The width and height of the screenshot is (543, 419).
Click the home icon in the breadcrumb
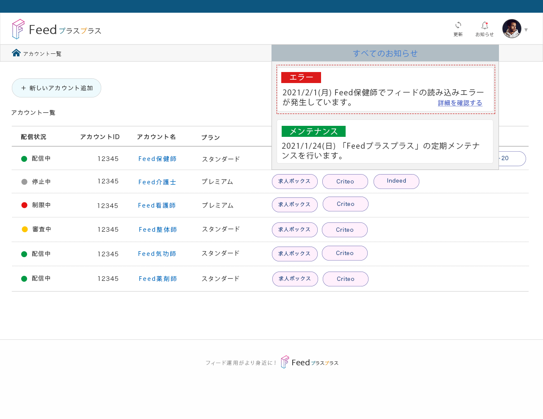point(16,53)
